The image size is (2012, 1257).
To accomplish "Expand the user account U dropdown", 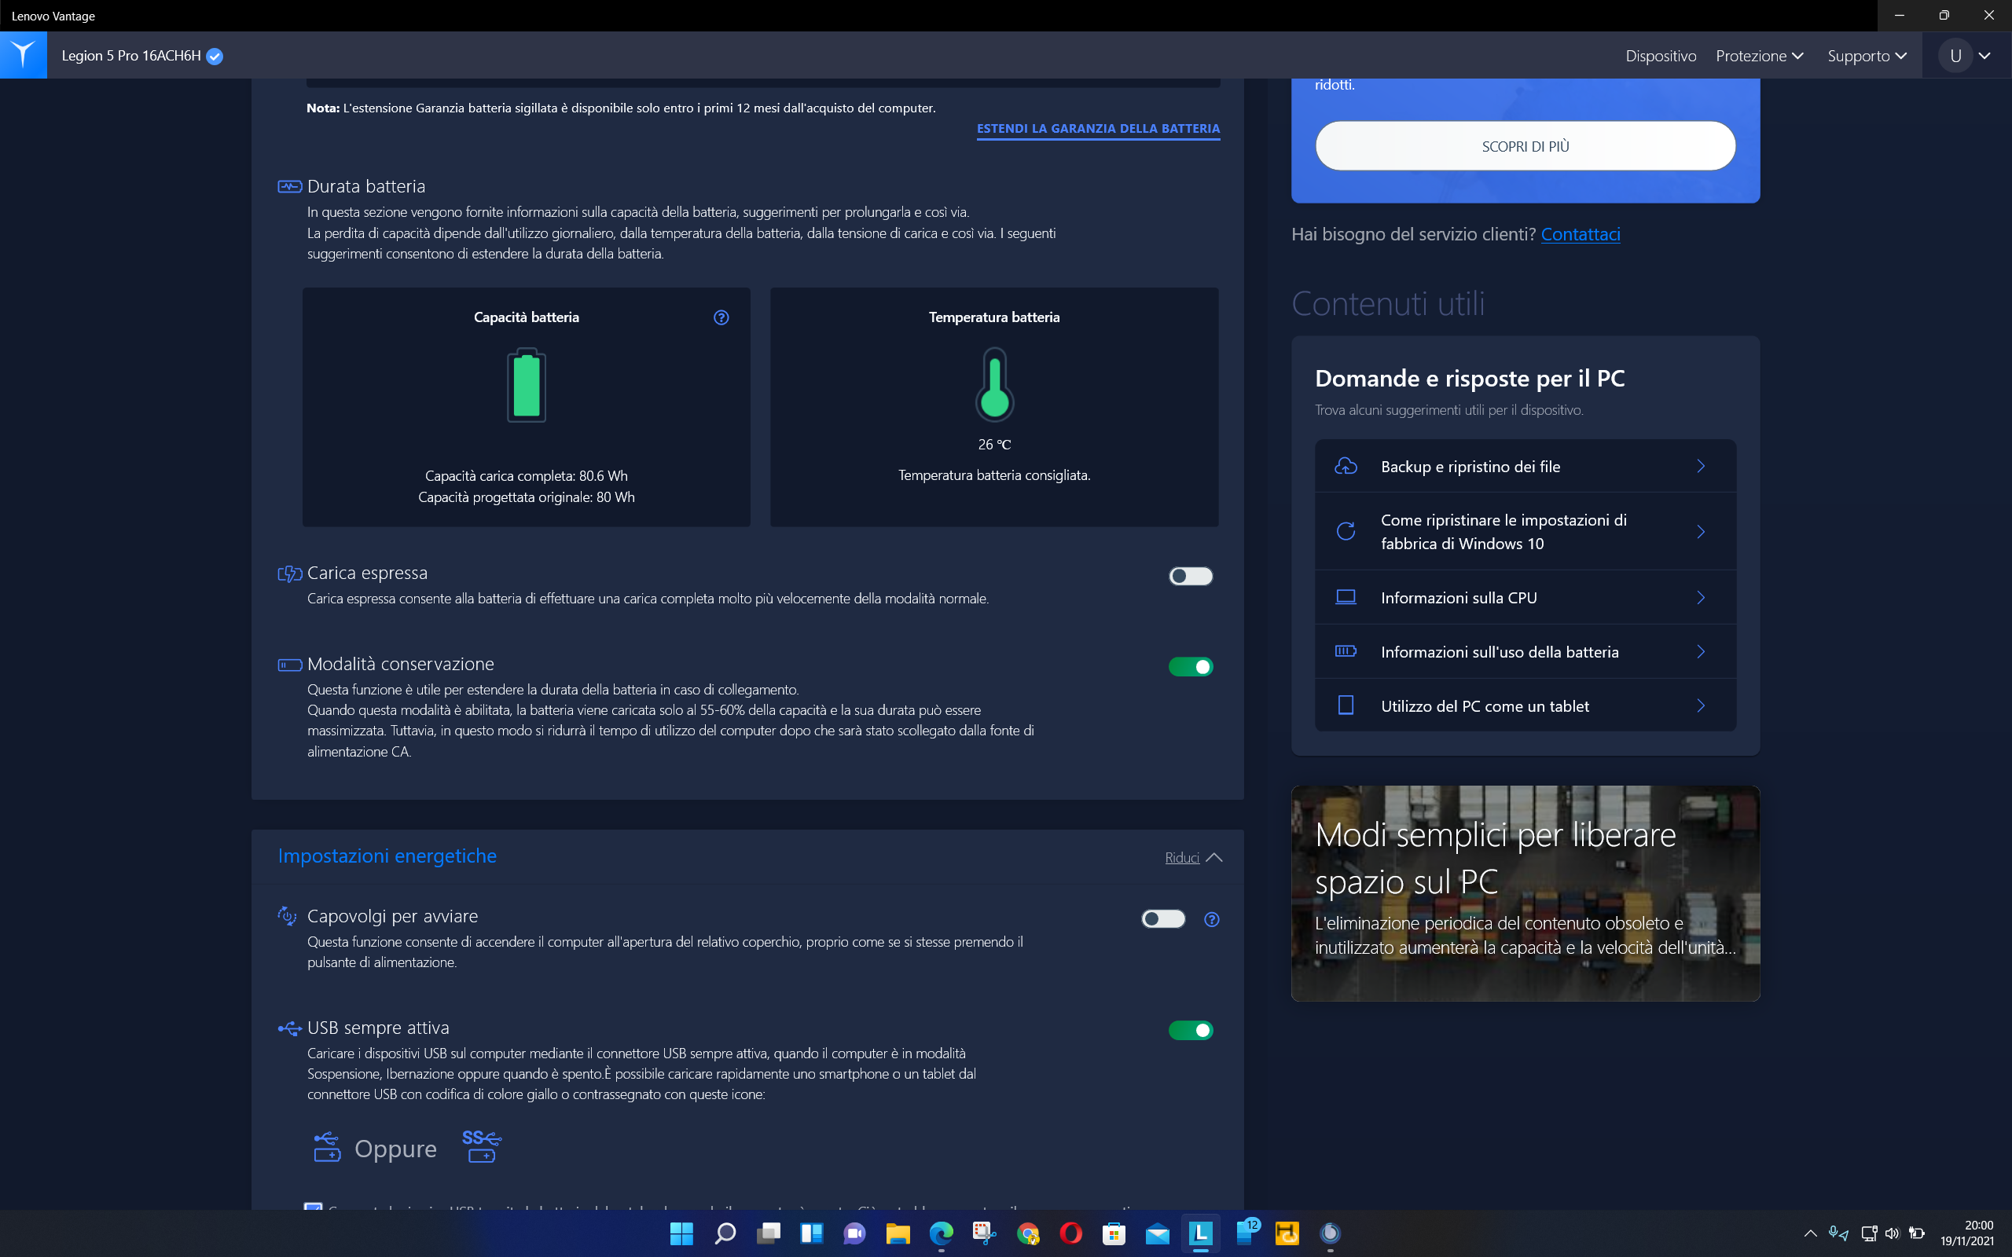I will pos(1984,56).
